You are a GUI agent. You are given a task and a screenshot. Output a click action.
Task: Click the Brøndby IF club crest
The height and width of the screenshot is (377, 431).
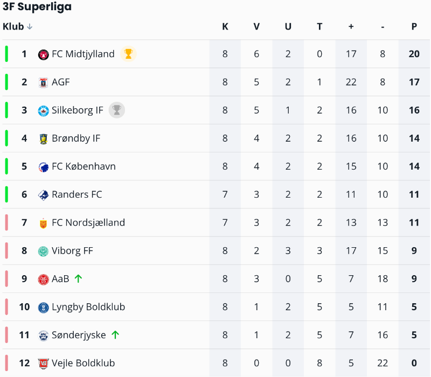click(44, 138)
